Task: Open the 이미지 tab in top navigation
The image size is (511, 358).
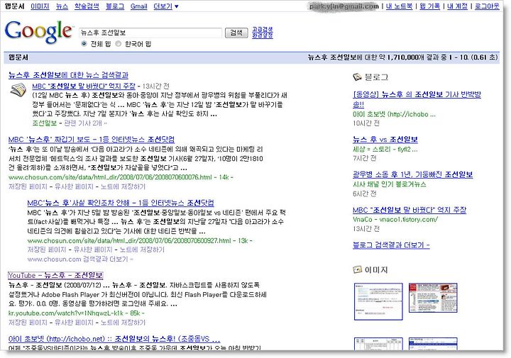Action: click(x=40, y=6)
